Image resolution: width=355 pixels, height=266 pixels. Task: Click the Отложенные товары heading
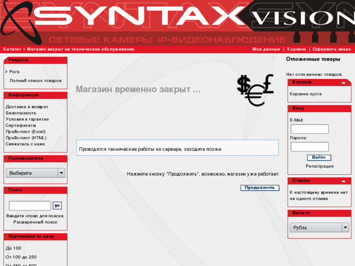(313, 59)
